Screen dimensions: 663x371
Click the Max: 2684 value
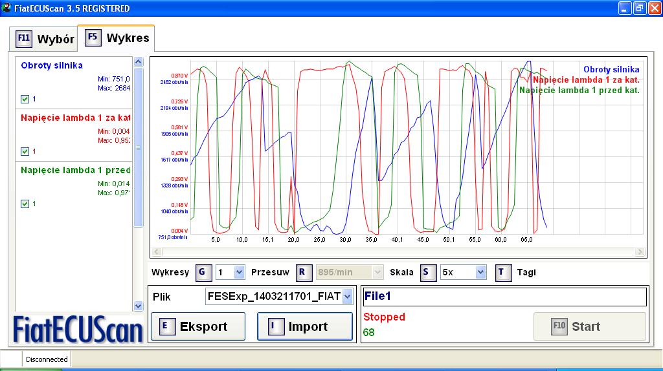(114, 88)
